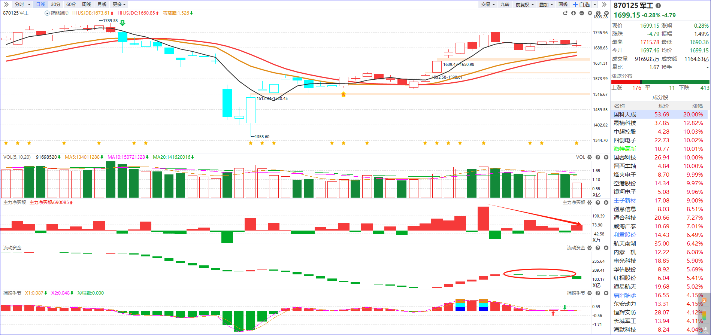Click green S sell marker on chart
The height and width of the screenshot is (335, 711).
pos(122,23)
